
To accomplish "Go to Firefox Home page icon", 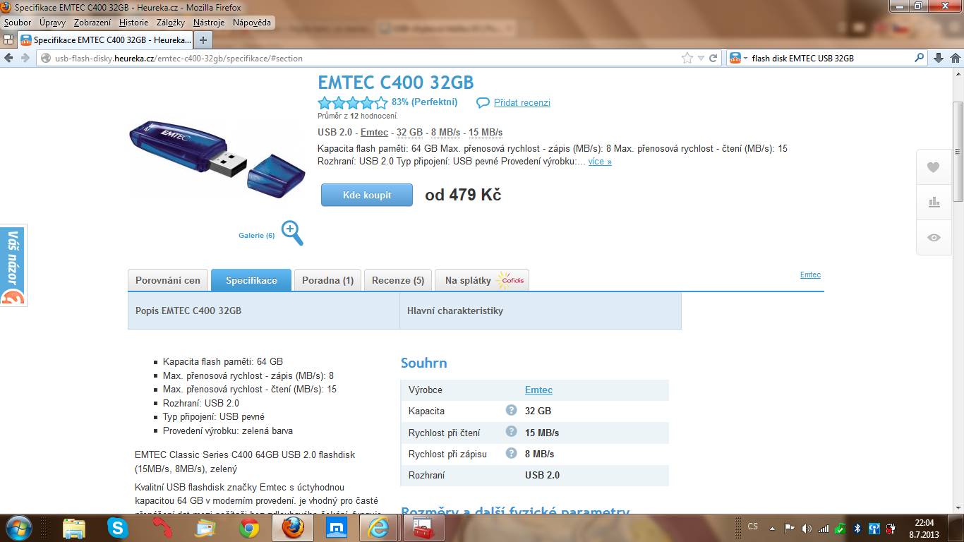I will point(956,58).
